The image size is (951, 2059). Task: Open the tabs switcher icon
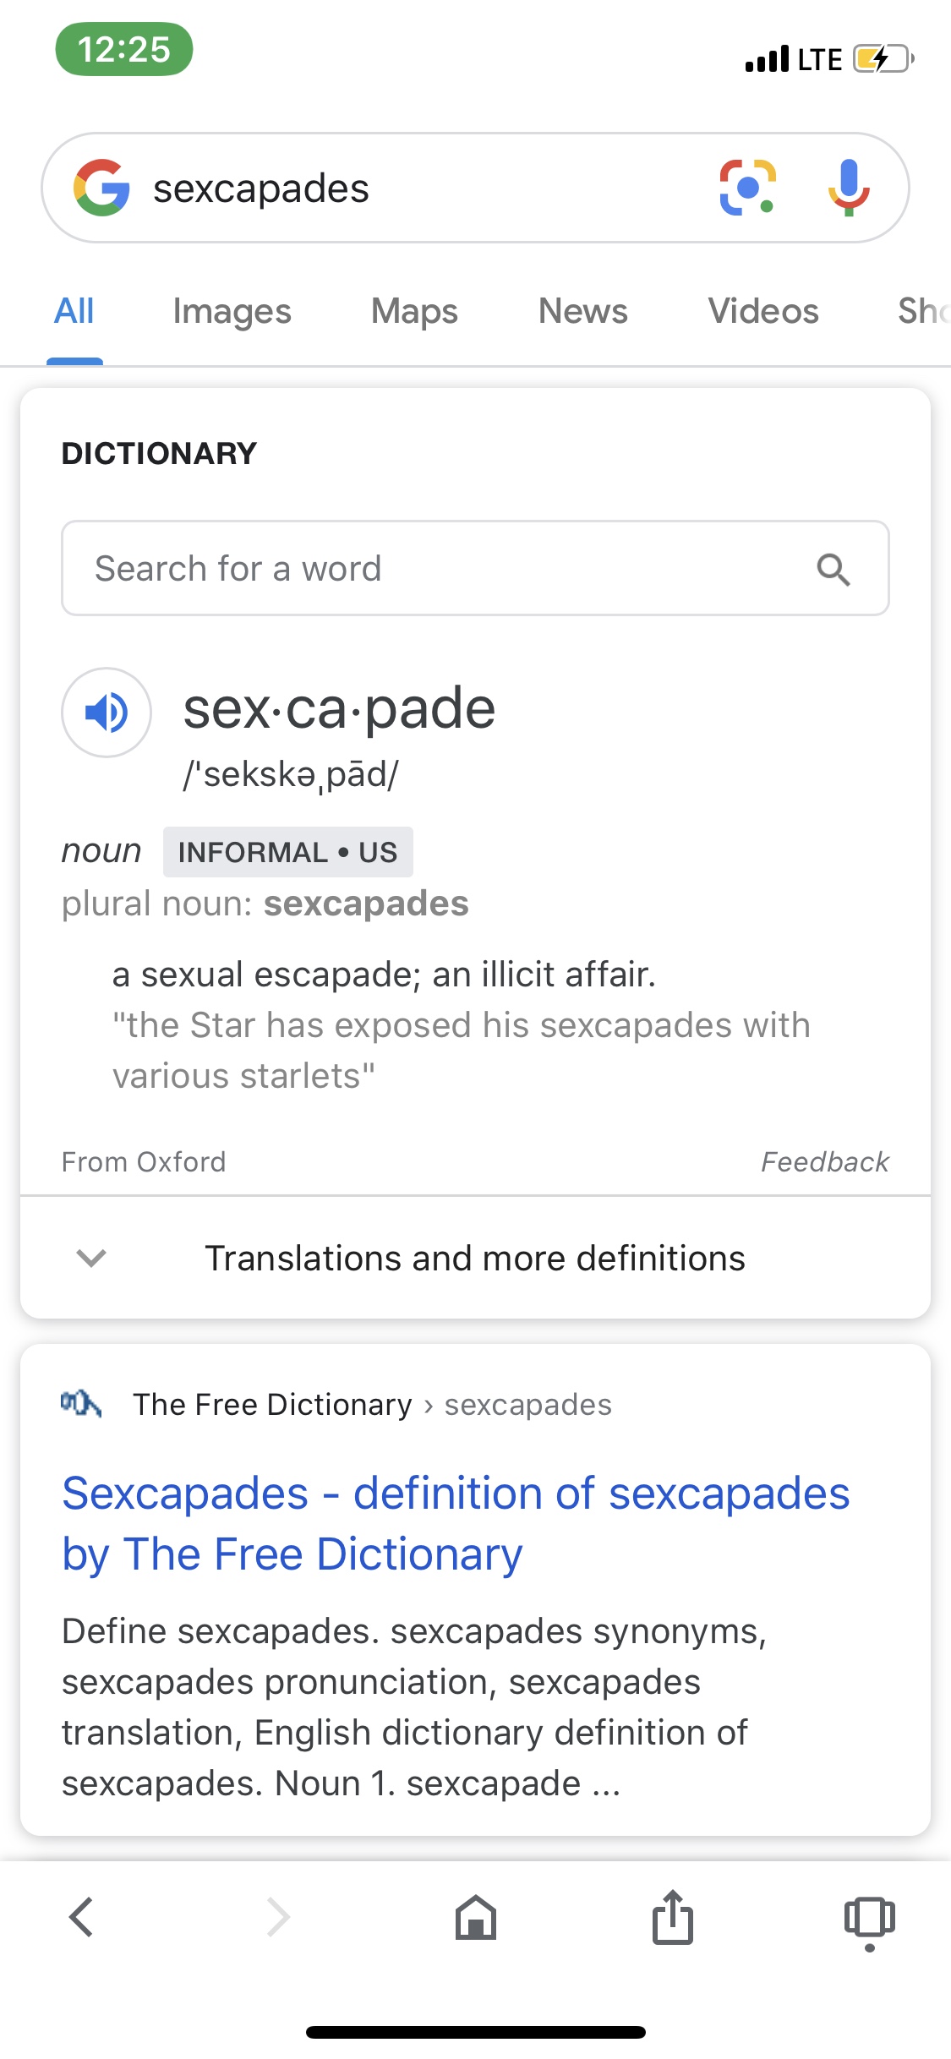pyautogui.click(x=870, y=1922)
